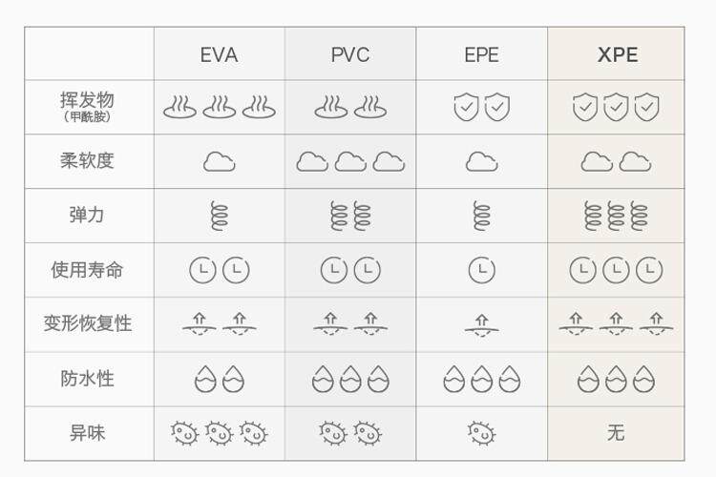
Task: Click the leftmost steam icon under EVA
Action: pyautogui.click(x=179, y=107)
